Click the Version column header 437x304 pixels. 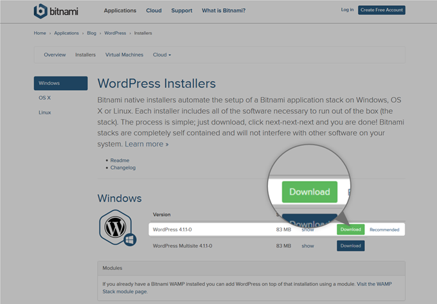coord(162,215)
